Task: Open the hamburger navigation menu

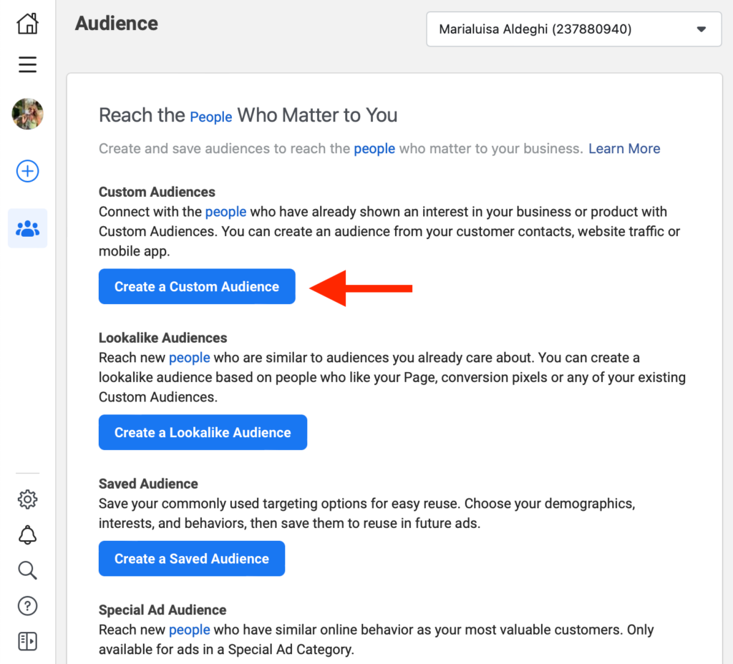Action: 27,64
